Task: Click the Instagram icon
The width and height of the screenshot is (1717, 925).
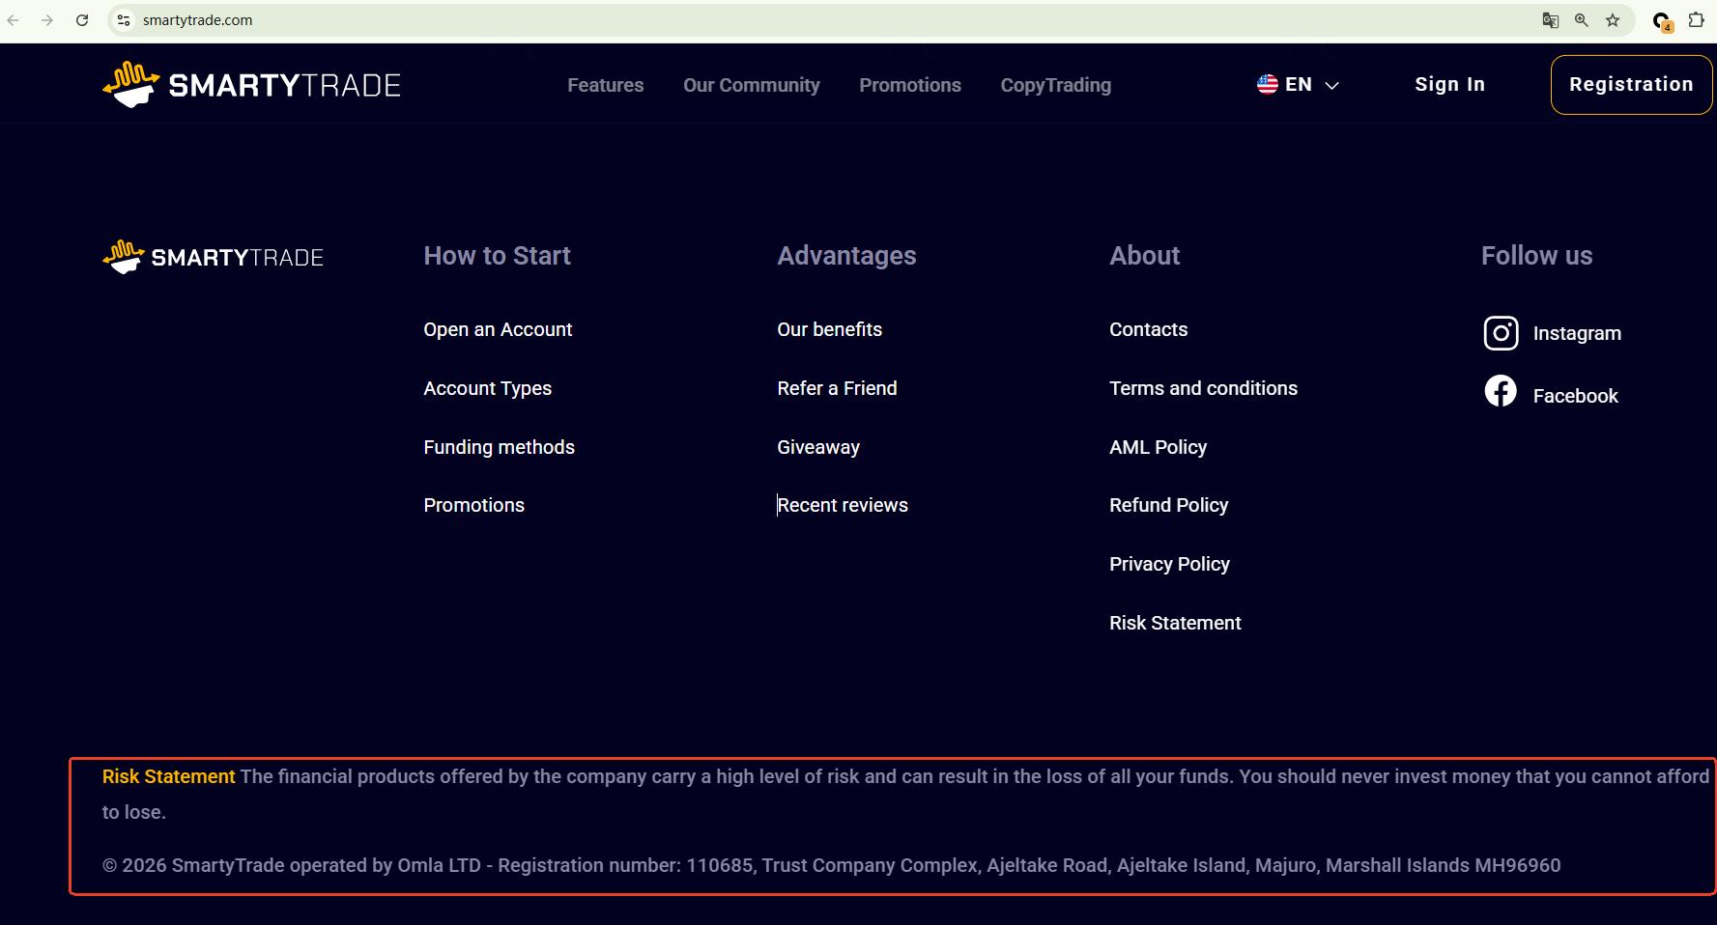Action: pos(1501,333)
